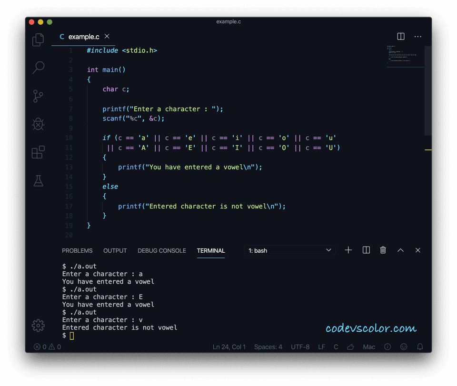Open the Explorer view in activity bar
This screenshot has height=386, width=457.
[38, 40]
